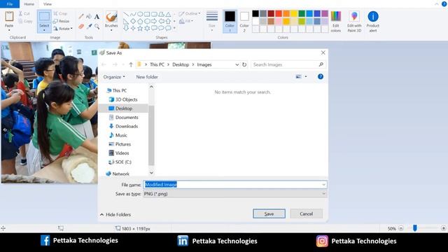448x252 pixels.
Task: Click the navigation pane scrollbar
Action: point(151,135)
